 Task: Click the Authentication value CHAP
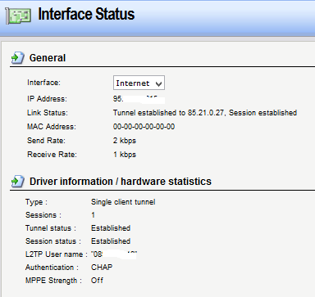[x=102, y=268]
